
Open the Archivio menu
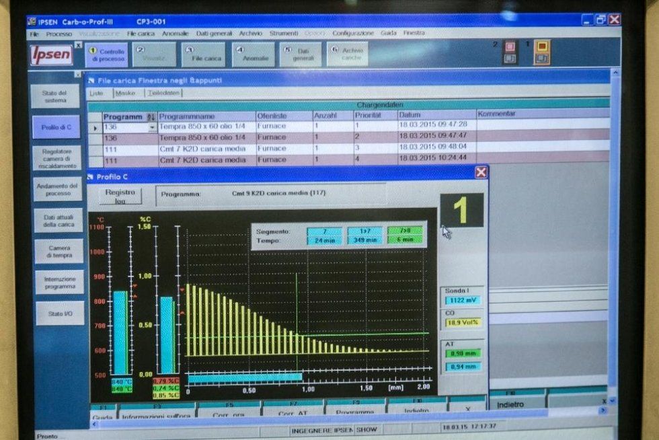point(250,33)
